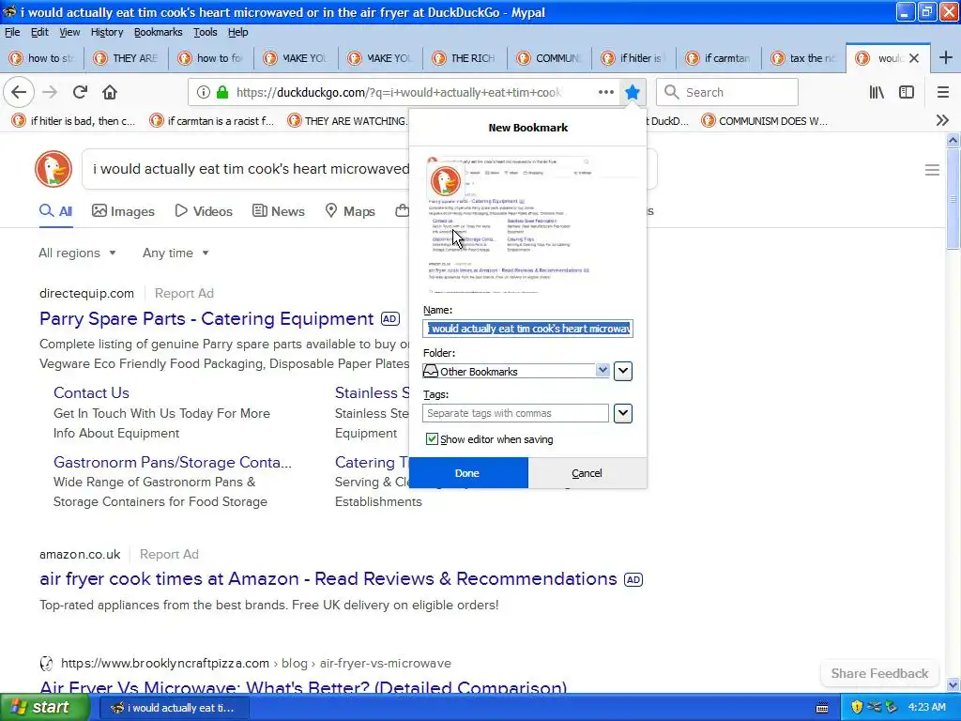961x721 pixels.
Task: Open 'if hitler is bad, then c...' bookmark
Action: (x=73, y=121)
